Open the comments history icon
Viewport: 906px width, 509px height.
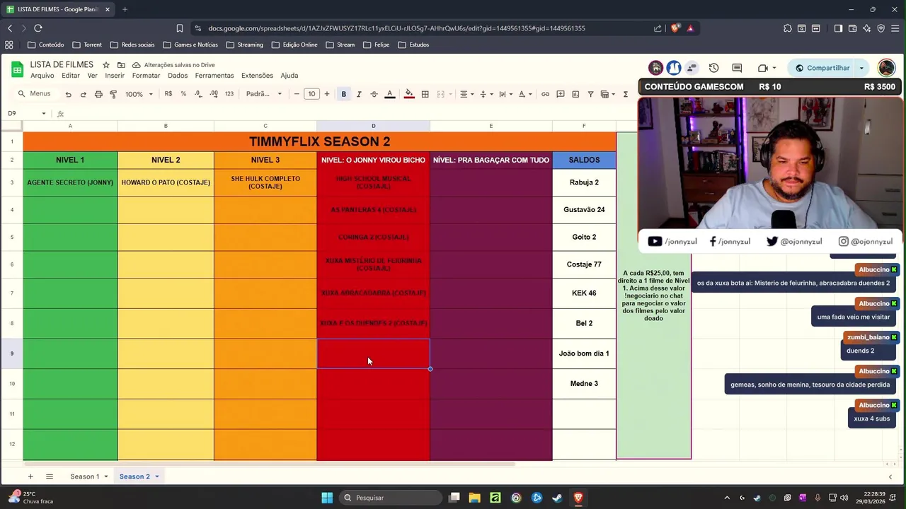pos(737,68)
